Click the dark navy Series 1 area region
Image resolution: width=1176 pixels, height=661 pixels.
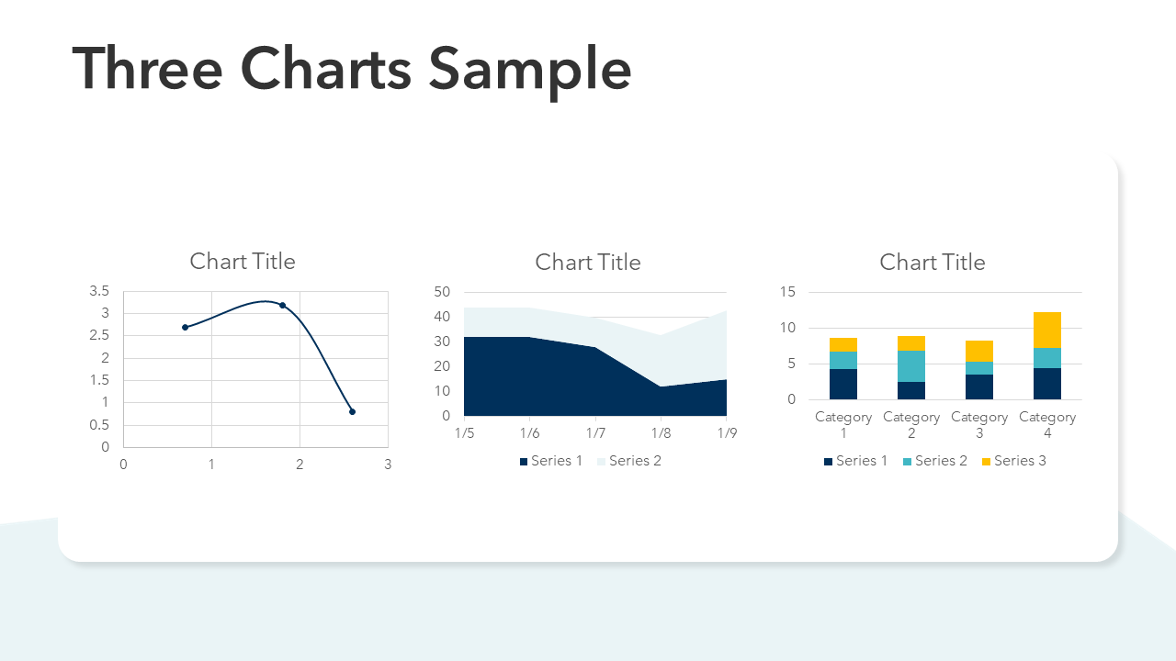[x=533, y=376]
